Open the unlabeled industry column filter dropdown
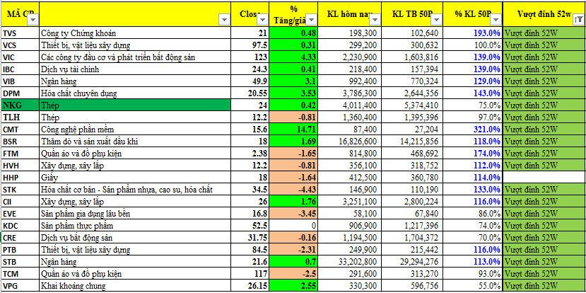 (x=225, y=21)
